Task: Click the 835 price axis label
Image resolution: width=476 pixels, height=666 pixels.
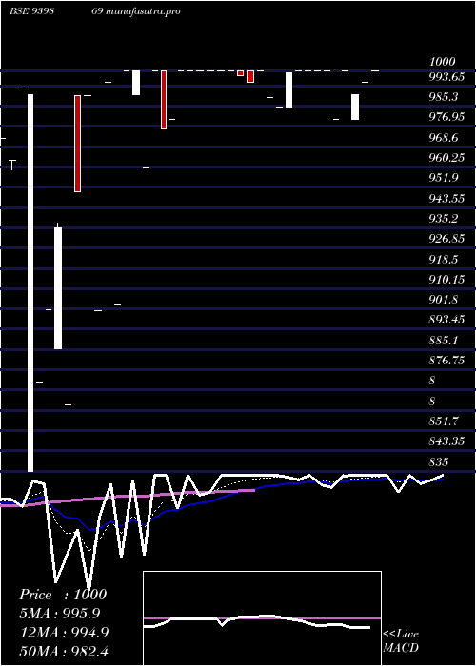Action: [x=440, y=462]
